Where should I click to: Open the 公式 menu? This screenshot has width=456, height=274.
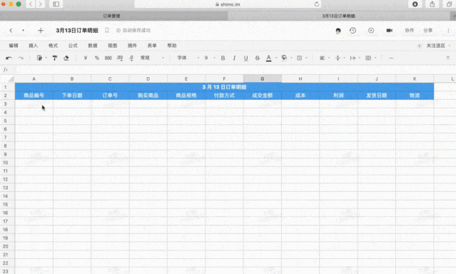click(x=73, y=46)
